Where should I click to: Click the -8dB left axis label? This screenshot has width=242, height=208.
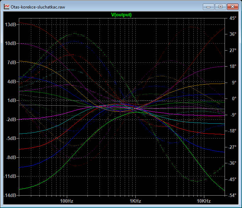point(11,157)
